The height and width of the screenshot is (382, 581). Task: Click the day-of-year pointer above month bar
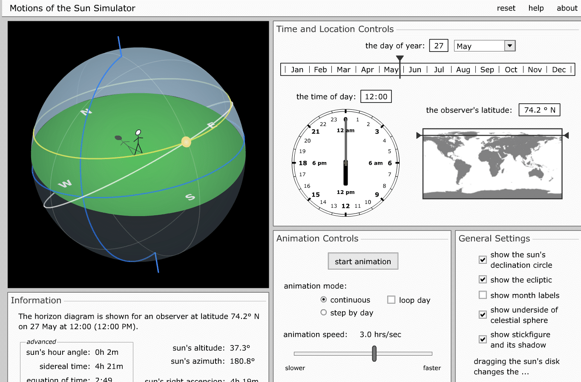pos(400,59)
